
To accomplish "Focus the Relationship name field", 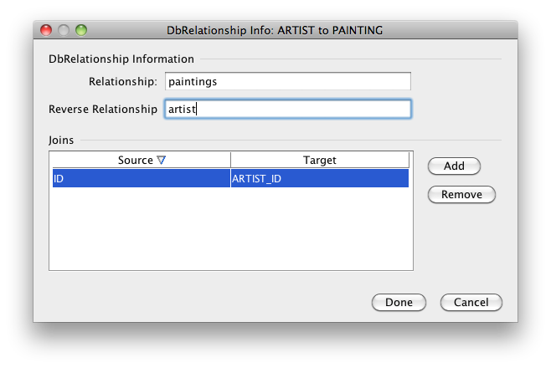I will click(288, 81).
